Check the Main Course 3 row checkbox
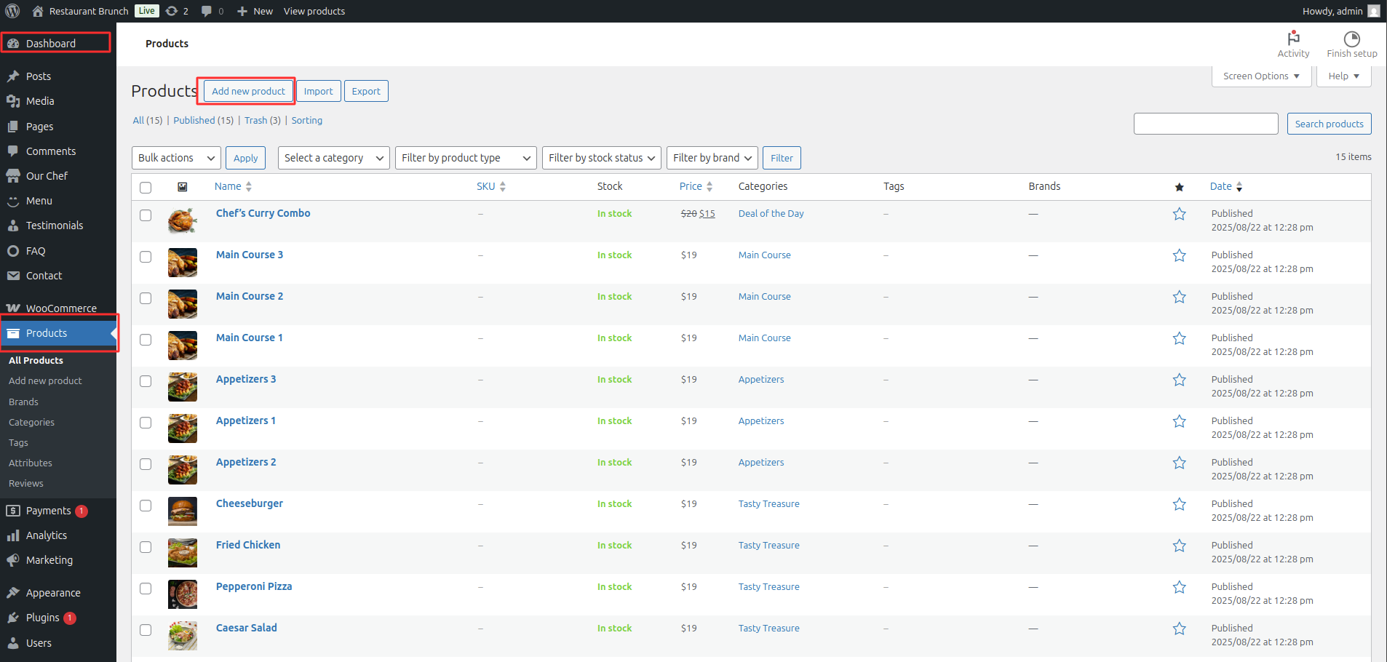The image size is (1387, 662). click(146, 257)
